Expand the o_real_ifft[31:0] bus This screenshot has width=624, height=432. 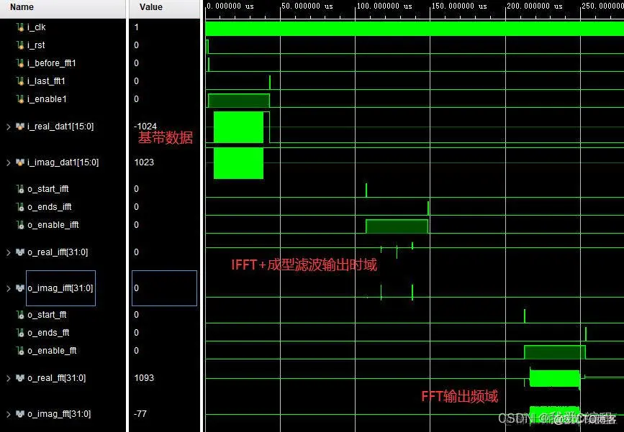point(9,252)
